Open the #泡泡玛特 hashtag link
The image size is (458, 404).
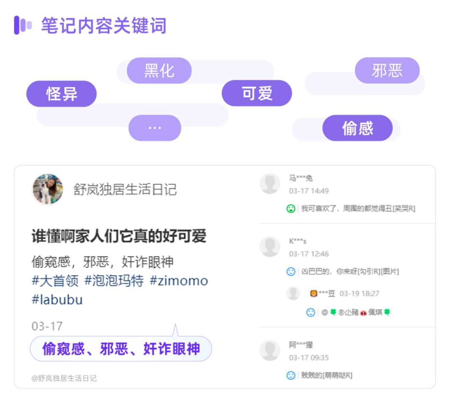[x=114, y=281]
